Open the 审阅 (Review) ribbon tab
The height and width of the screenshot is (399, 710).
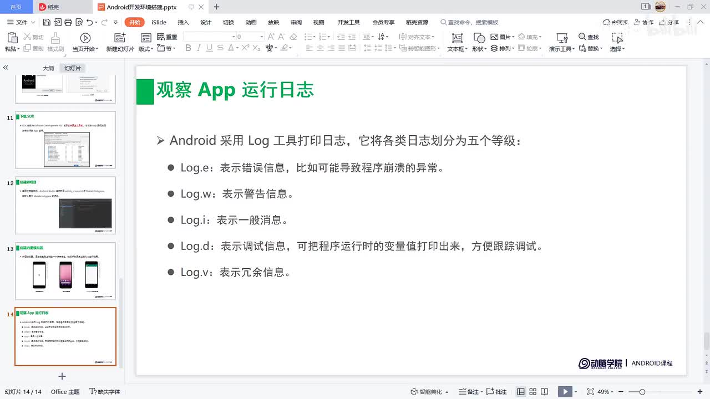pos(296,22)
